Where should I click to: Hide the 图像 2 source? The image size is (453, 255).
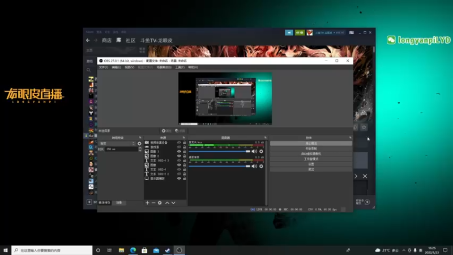coord(179,156)
